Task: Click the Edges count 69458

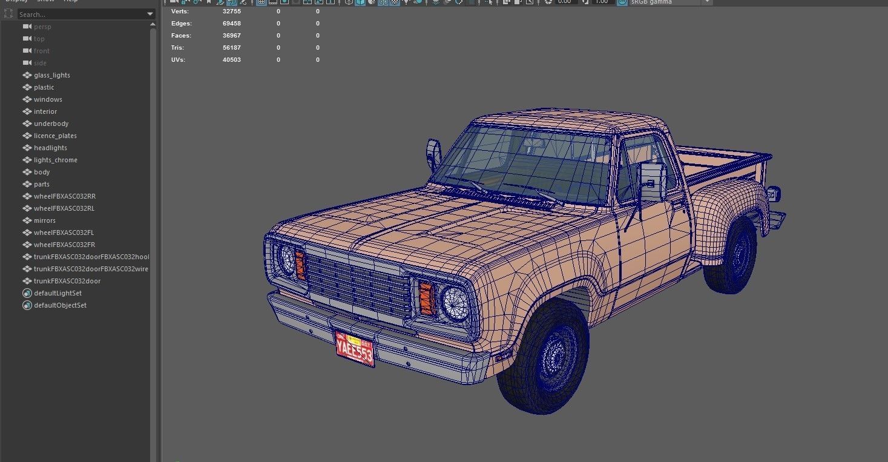Action: coord(232,23)
